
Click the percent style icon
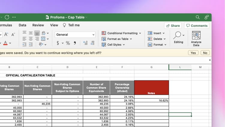coord(68,43)
